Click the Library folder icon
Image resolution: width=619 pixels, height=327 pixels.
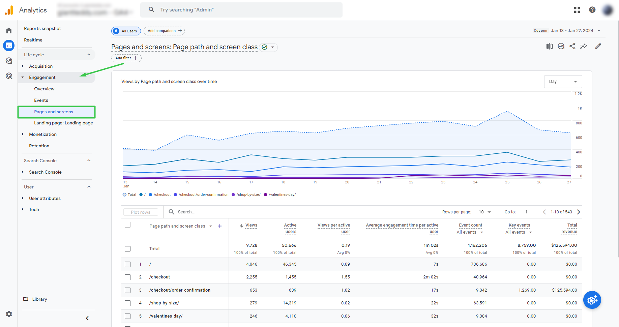click(26, 299)
